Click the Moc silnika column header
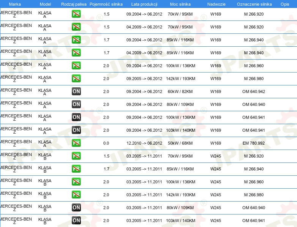297x227 pixels. 180,4
